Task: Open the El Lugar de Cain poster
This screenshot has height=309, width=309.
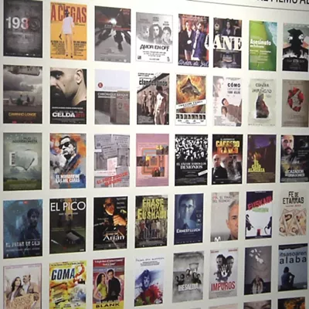Action: click(x=23, y=229)
